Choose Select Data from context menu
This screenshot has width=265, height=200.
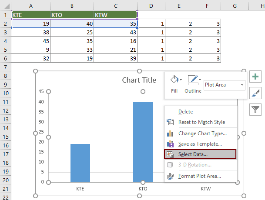(x=200, y=154)
